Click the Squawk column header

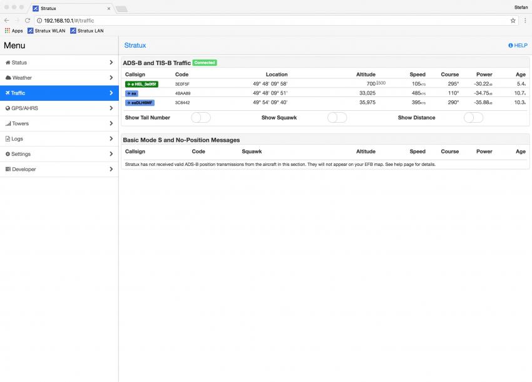(252, 152)
